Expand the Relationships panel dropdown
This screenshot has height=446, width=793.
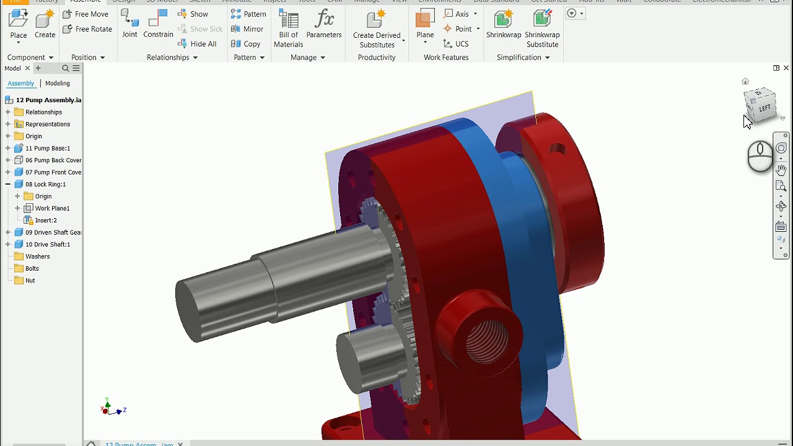pyautogui.click(x=172, y=57)
